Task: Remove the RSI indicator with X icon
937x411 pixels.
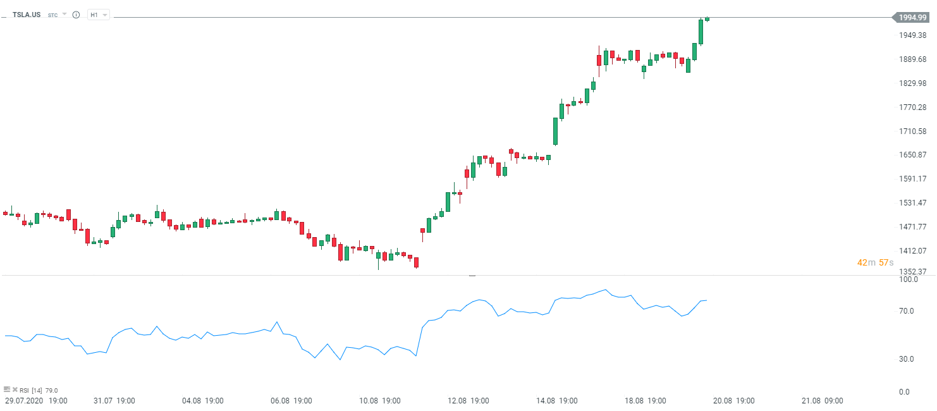Action: point(15,390)
